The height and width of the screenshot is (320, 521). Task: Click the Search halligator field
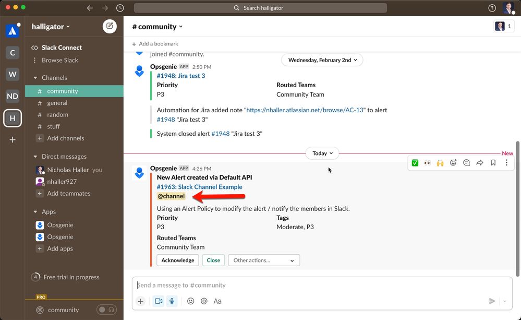260,8
